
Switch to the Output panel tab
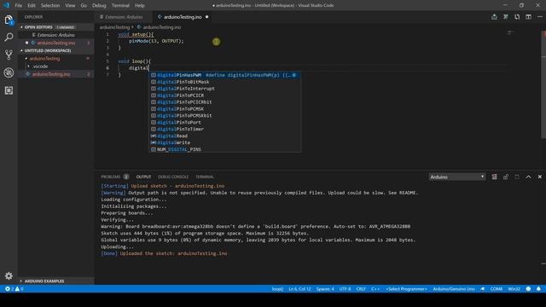(x=143, y=177)
